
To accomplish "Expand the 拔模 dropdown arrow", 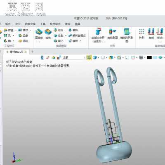I will (16, 30).
